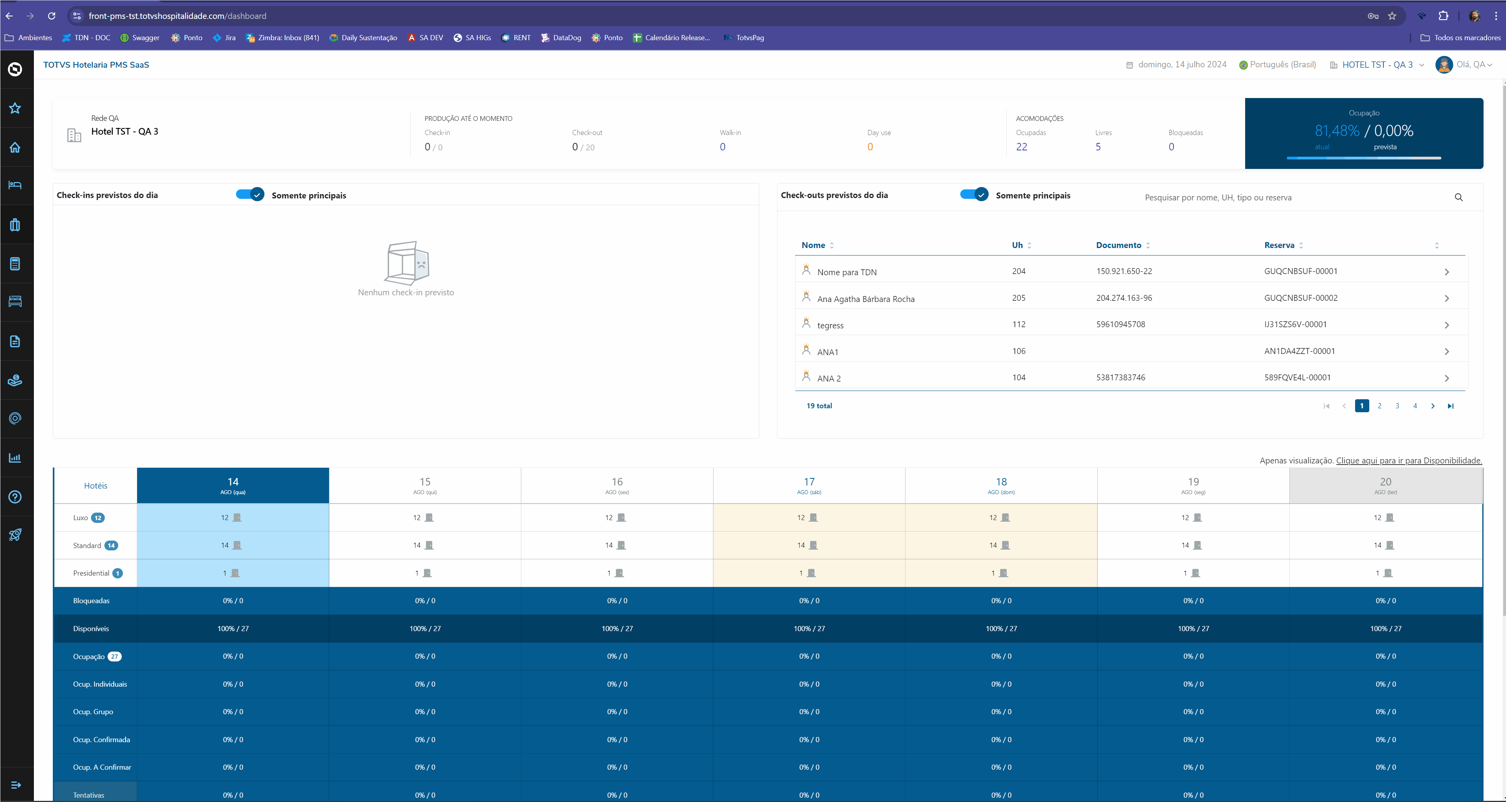
Task: Open the HOTEL TST - QA 3 dropdown
Action: coord(1378,65)
